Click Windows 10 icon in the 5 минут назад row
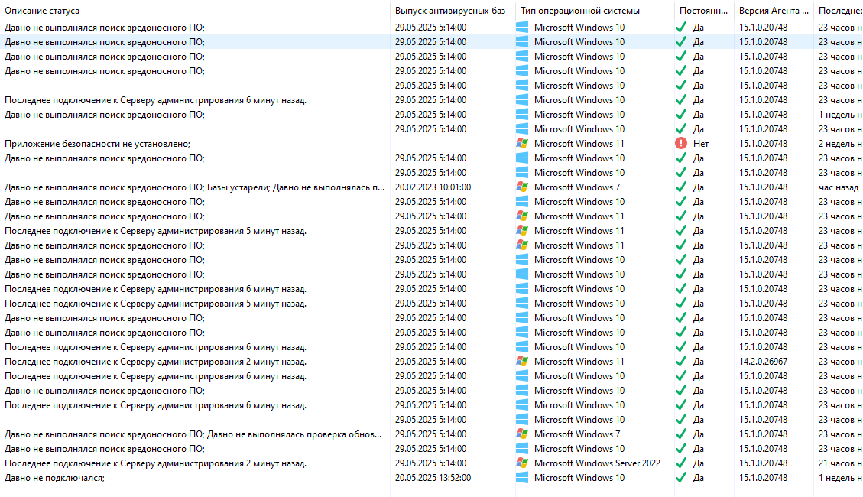The height and width of the screenshot is (497, 863). (x=522, y=304)
